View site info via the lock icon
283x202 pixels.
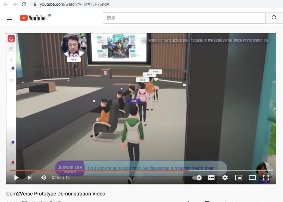coord(35,4)
